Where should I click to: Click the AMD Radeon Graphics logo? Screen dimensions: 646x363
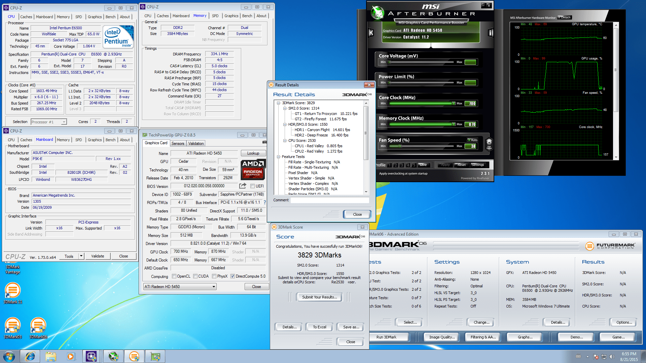tap(253, 169)
